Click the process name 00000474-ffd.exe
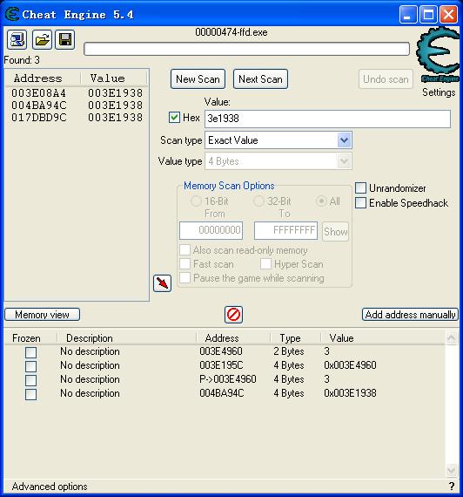This screenshot has width=463, height=497. 231,32
